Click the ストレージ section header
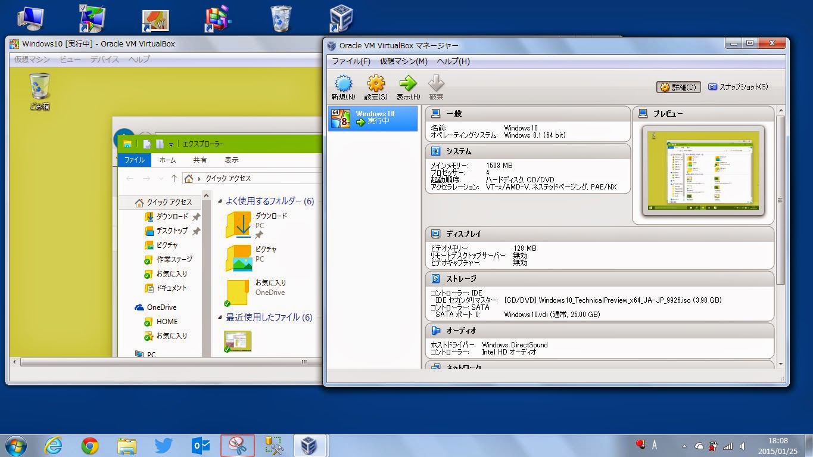The image size is (813, 457). [600, 278]
